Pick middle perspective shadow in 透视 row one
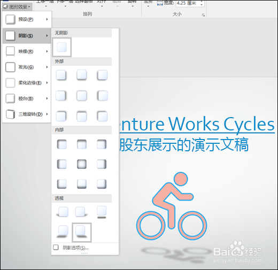This screenshot has width=278, height=270. [x=81, y=212]
